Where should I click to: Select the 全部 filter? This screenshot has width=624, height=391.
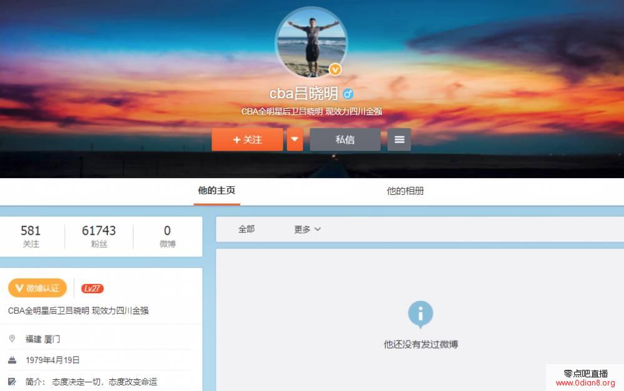tap(246, 229)
